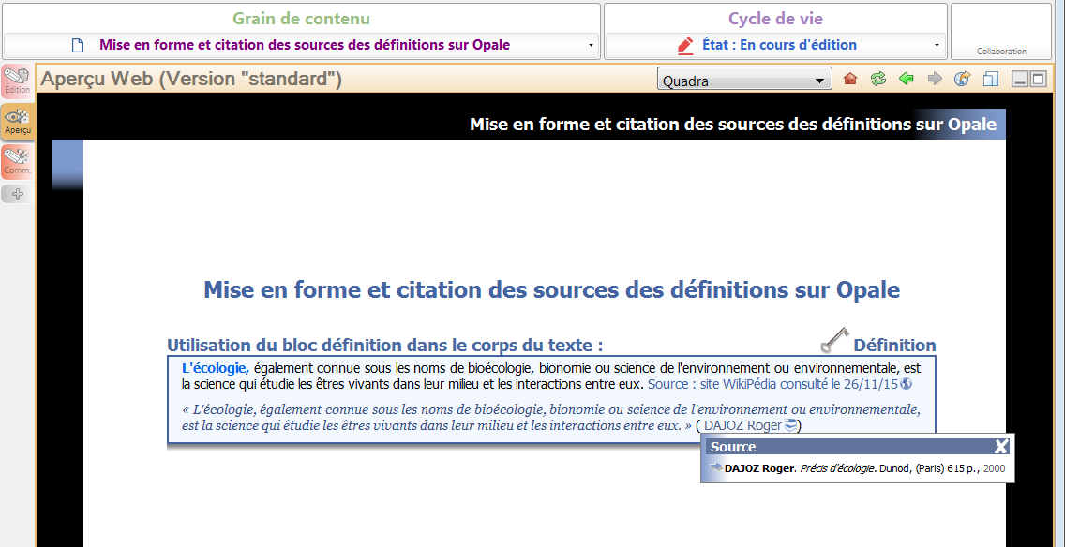Viewport: 1065px width, 547px height.
Task: Open the Comm. side tab
Action: (18, 162)
